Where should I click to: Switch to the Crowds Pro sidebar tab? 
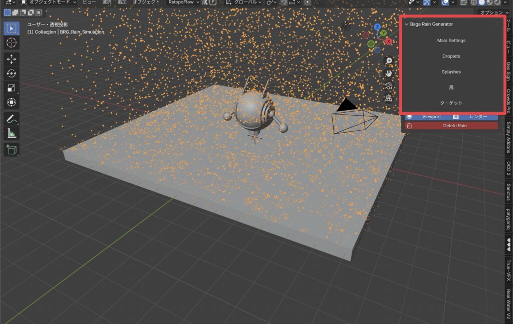[x=509, y=101]
